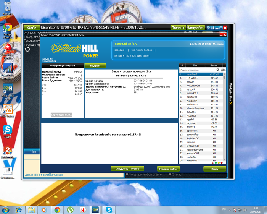Open the Windows Start menu
267x214 pixels.
coord(5,210)
